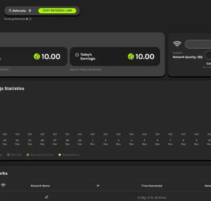Image resolution: width=211 pixels, height=201 pixels.
Task: Click the 'Pending Referrals: 0' text
Action: [x=16, y=19]
